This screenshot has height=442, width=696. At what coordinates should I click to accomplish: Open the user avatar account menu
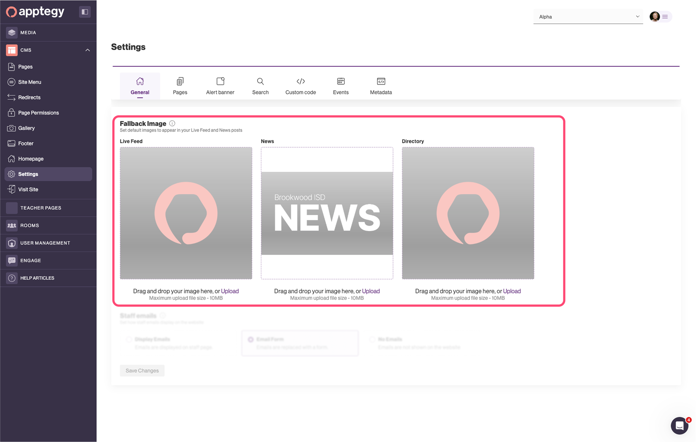(660, 17)
